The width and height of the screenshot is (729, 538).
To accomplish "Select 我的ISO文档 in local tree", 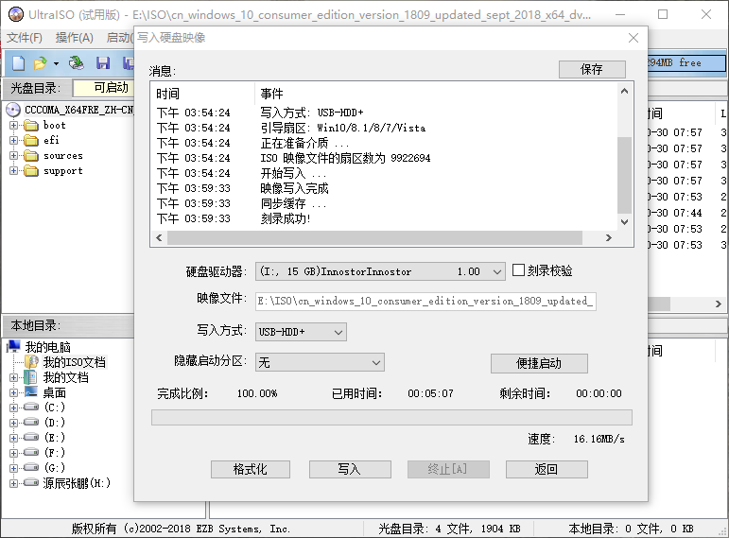I will (75, 362).
